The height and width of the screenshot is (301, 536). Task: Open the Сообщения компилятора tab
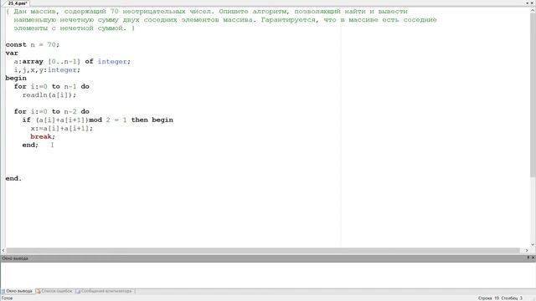104,291
